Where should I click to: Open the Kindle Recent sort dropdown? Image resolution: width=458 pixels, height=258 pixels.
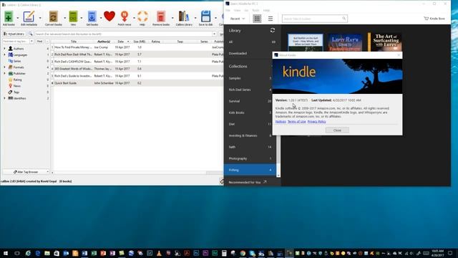point(238,19)
